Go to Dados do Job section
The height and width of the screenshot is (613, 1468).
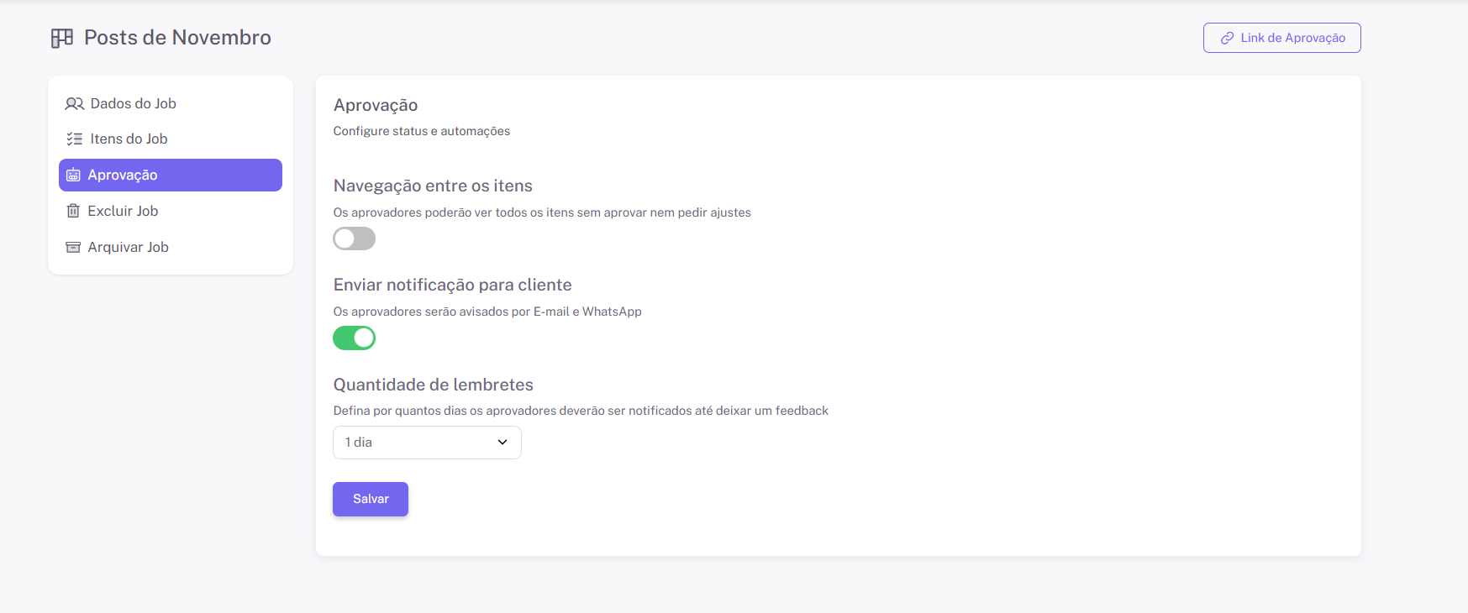click(x=134, y=104)
